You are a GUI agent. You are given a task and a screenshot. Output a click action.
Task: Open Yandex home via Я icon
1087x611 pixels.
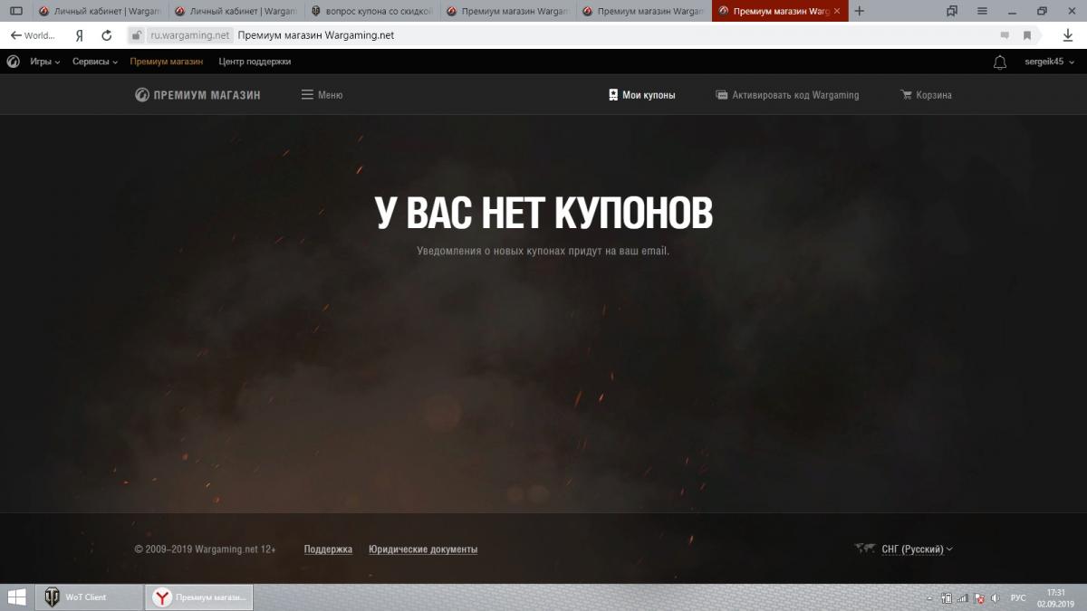coord(80,35)
